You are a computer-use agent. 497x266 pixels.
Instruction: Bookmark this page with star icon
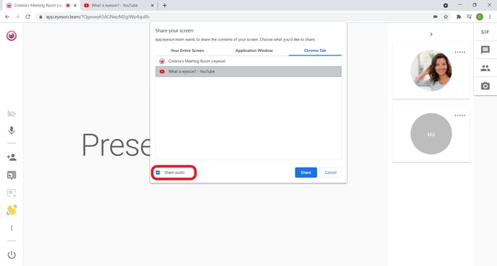(x=446, y=17)
